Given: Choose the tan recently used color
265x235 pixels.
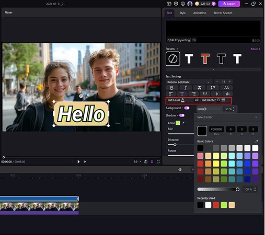Looking at the screenshot, I should tap(232, 205).
